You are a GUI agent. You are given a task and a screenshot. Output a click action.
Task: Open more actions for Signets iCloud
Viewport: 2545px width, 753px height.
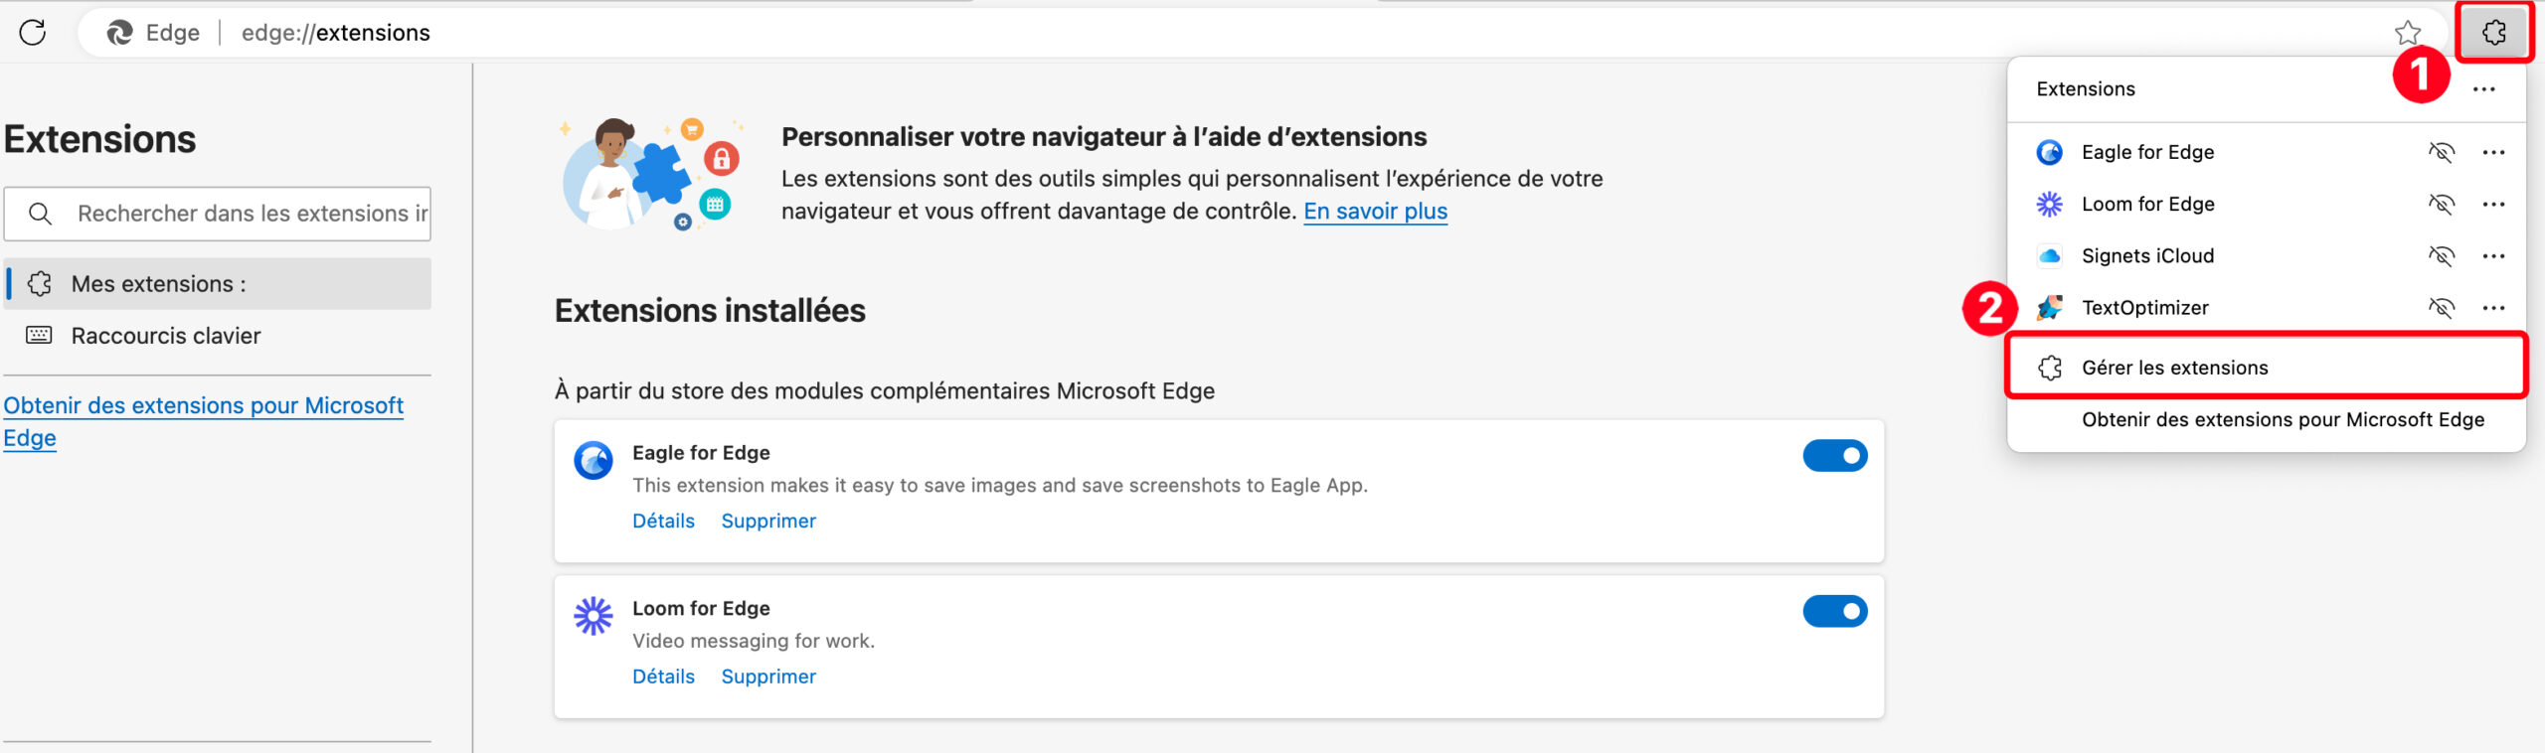tap(2493, 255)
